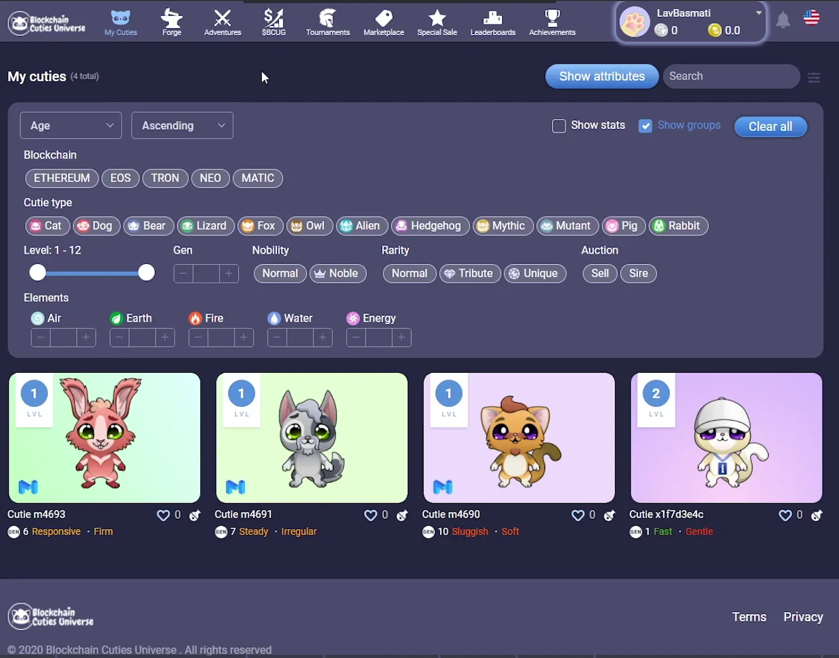Image resolution: width=839 pixels, height=658 pixels.
Task: Click the maximum level slider handle
Action: click(x=147, y=273)
